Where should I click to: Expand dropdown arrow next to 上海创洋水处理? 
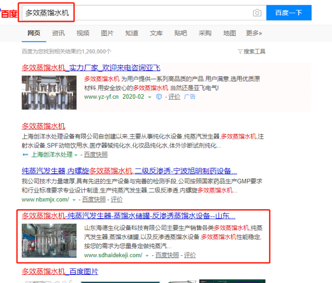[76, 155]
